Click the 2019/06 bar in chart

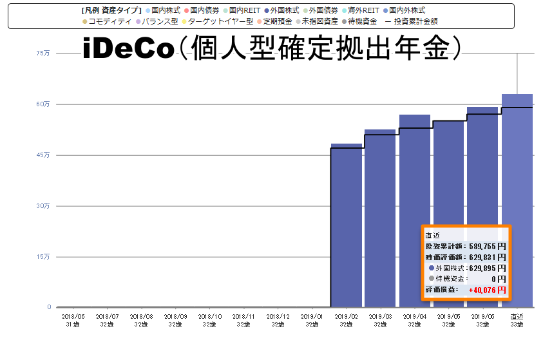point(482,207)
